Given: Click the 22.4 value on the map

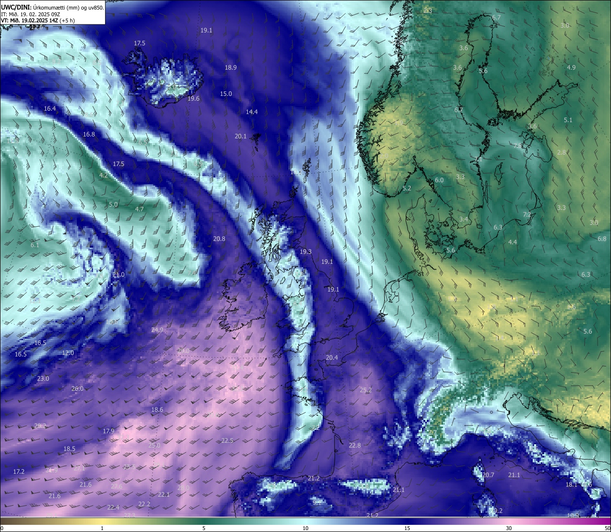Looking at the screenshot, I should click(113, 508).
